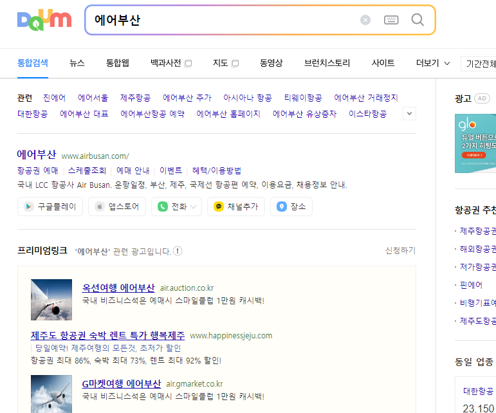Click the magnifier search icon
496x413 pixels.
pyautogui.click(x=418, y=19)
